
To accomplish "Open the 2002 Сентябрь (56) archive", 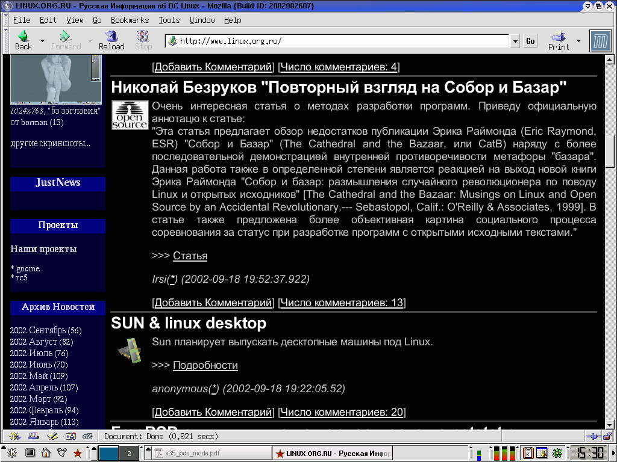I will (46, 330).
